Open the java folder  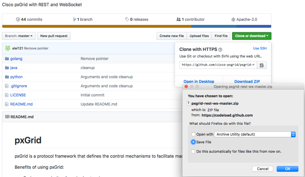point(14,68)
